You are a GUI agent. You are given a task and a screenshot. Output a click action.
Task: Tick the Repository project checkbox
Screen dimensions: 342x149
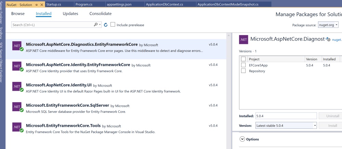(x=244, y=71)
